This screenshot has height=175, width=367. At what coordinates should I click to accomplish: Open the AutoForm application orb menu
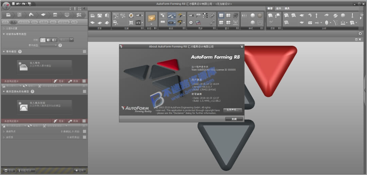6,6
